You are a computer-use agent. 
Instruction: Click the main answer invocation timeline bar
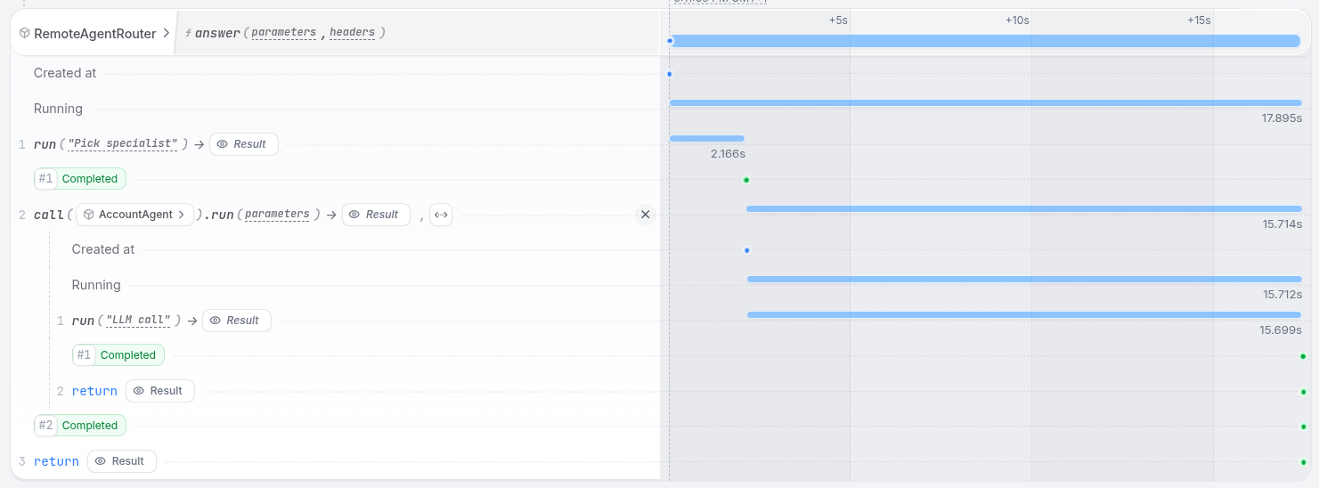(x=985, y=40)
